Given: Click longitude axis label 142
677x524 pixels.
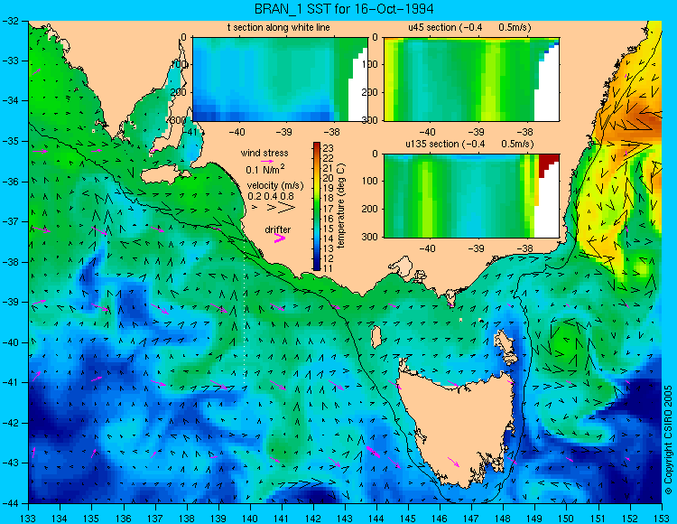Looking at the screenshot, I should (x=313, y=518).
